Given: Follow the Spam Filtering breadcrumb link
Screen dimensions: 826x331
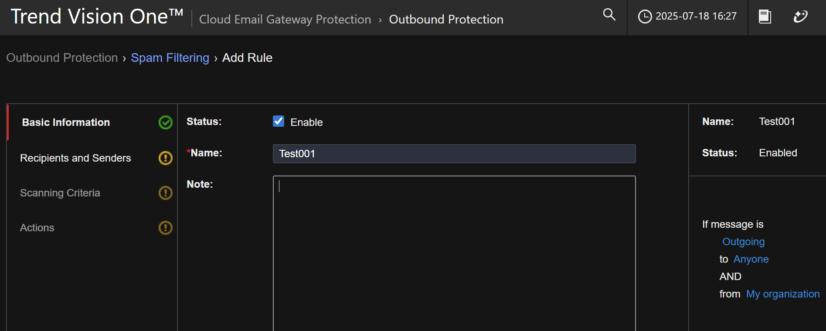Looking at the screenshot, I should click(170, 58).
